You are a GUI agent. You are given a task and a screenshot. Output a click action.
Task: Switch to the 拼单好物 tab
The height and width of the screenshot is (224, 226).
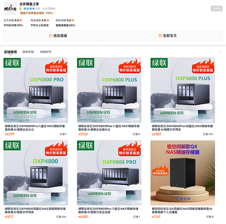28,52
